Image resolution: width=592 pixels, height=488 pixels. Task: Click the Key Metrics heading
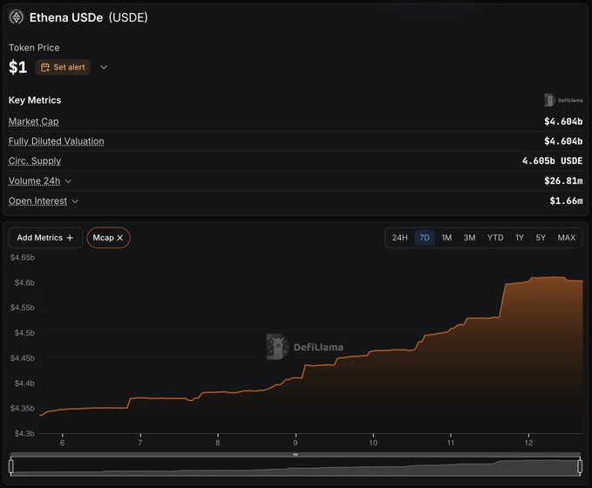click(35, 100)
